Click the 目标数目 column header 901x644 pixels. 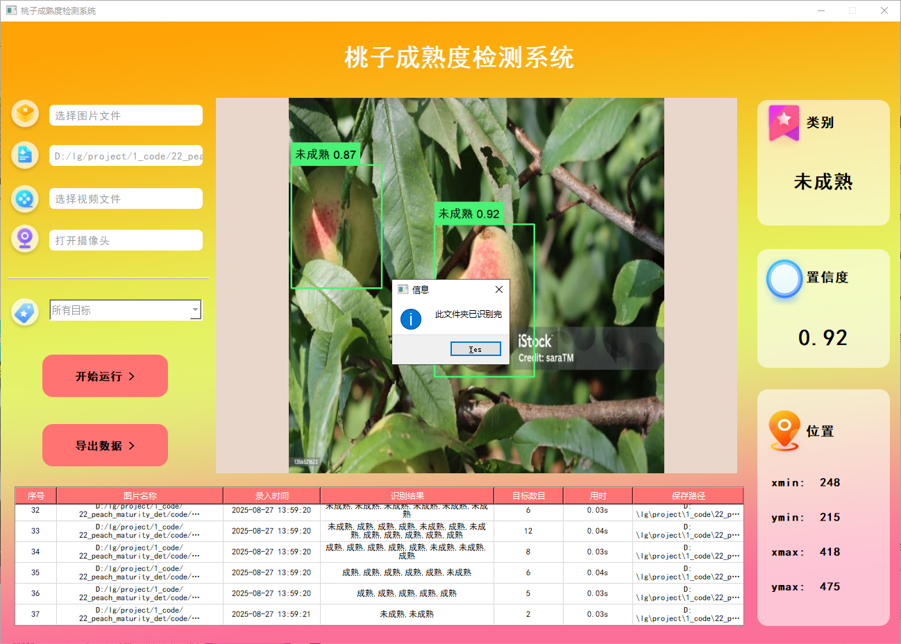pos(528,495)
